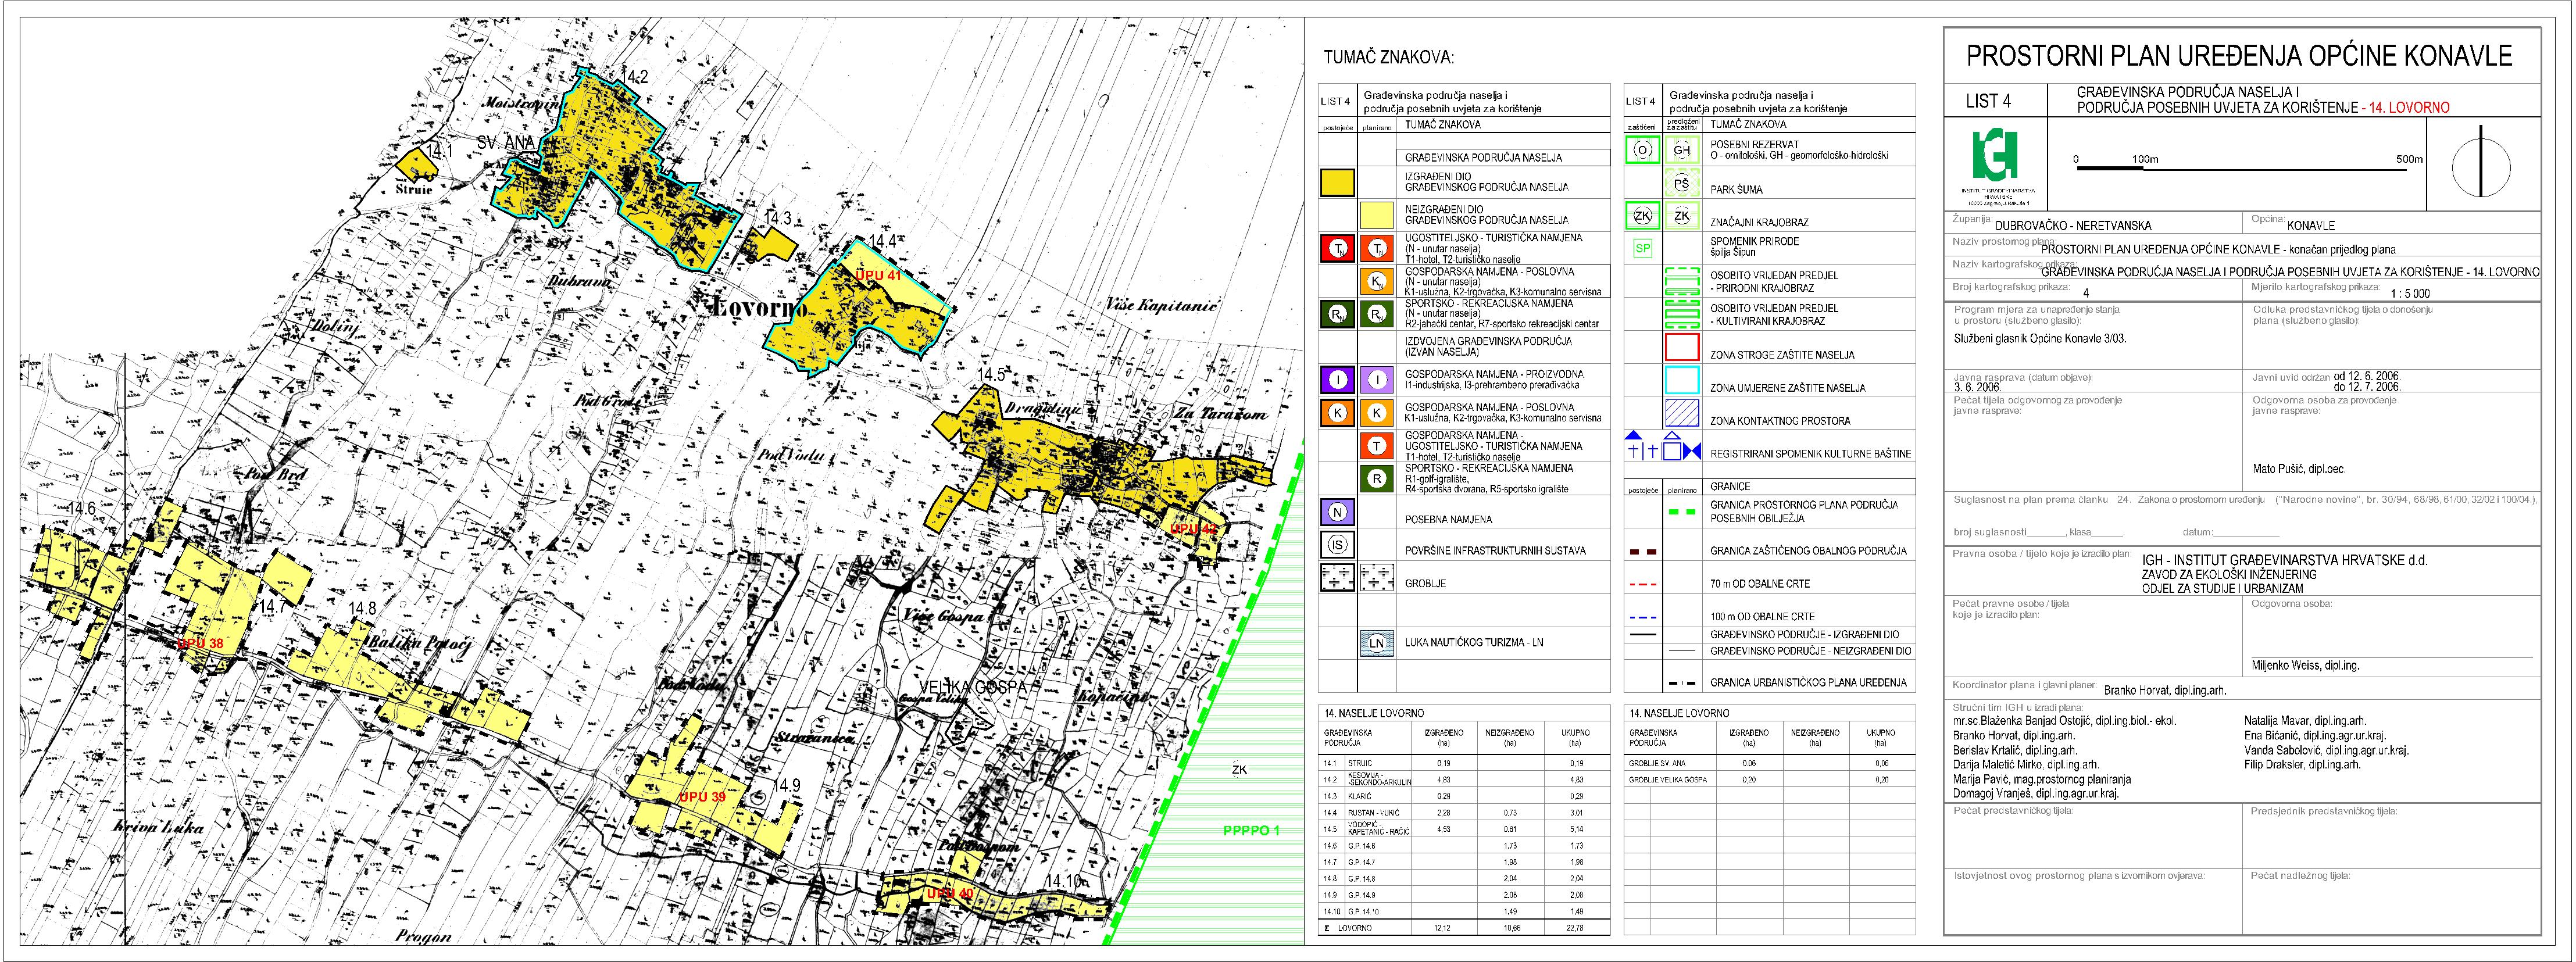Click the light purple planned I industrial symbol
2576x962 pixels.
pyautogui.click(x=1377, y=379)
